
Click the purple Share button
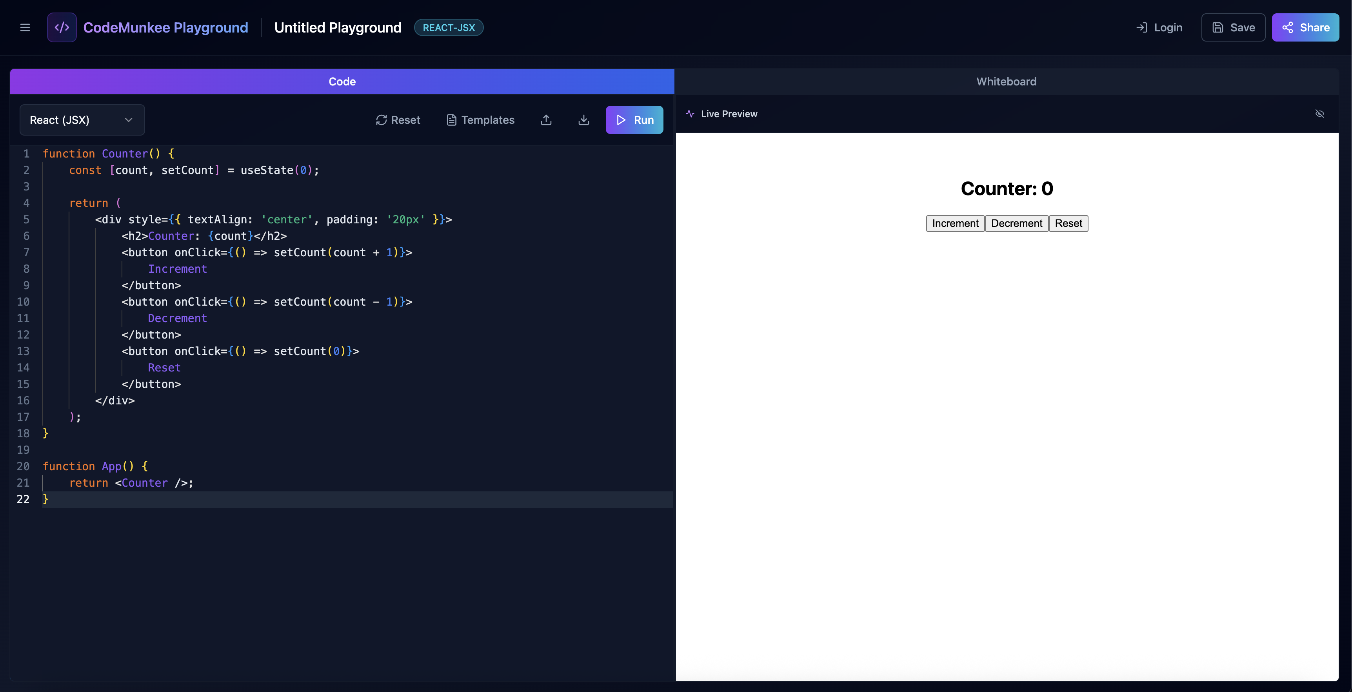coord(1305,27)
